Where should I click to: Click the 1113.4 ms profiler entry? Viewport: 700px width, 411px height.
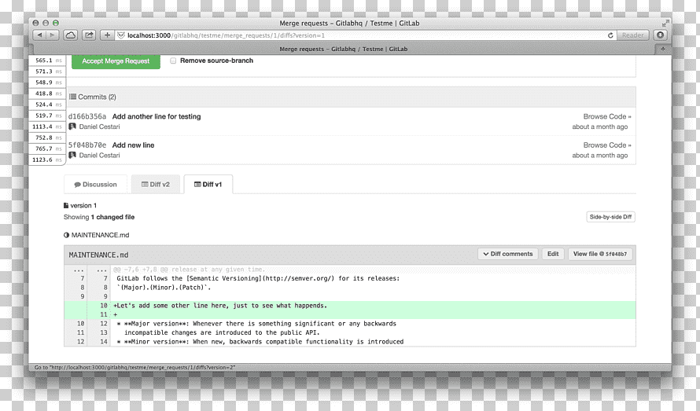[47, 127]
